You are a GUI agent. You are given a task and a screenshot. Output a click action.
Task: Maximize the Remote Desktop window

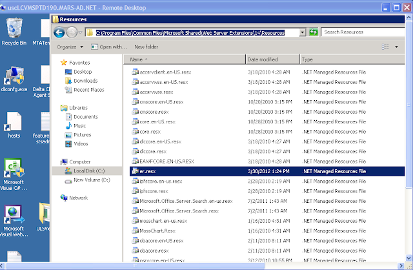point(396,7)
